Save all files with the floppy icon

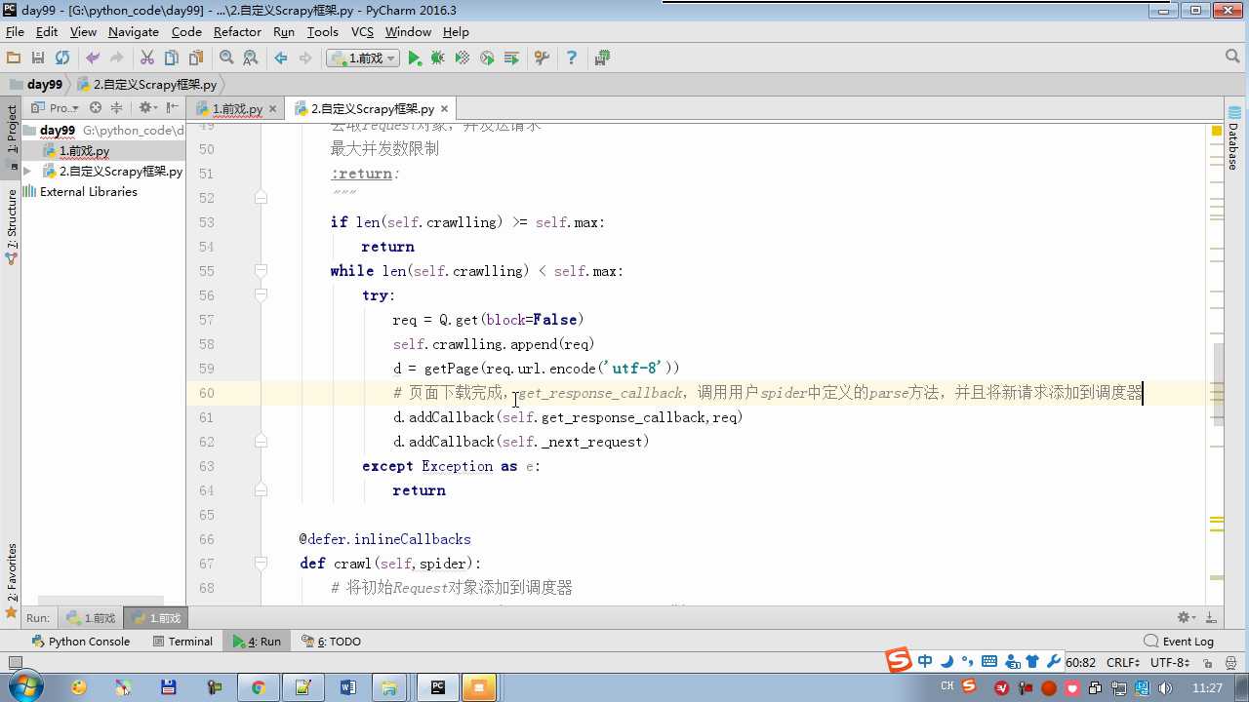38,58
